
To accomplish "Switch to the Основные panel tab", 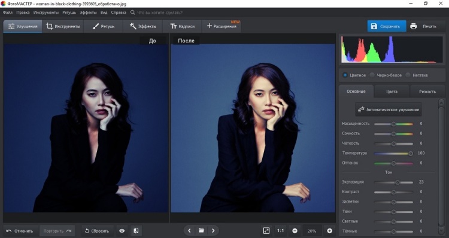I will pyautogui.click(x=356, y=91).
